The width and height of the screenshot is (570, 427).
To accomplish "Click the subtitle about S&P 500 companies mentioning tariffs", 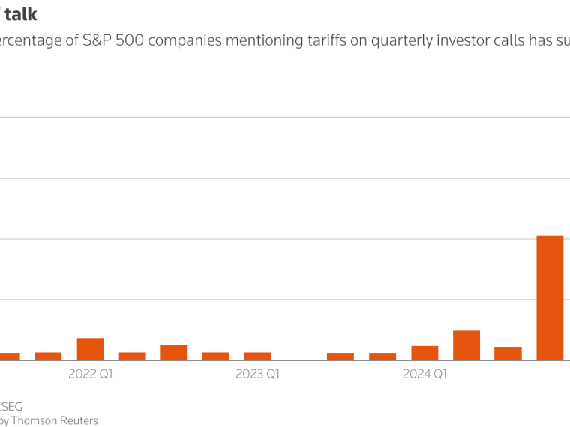I will point(285,40).
